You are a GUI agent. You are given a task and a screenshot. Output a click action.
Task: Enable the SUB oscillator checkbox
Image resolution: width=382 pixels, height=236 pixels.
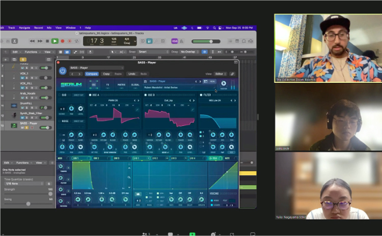tap(60, 95)
